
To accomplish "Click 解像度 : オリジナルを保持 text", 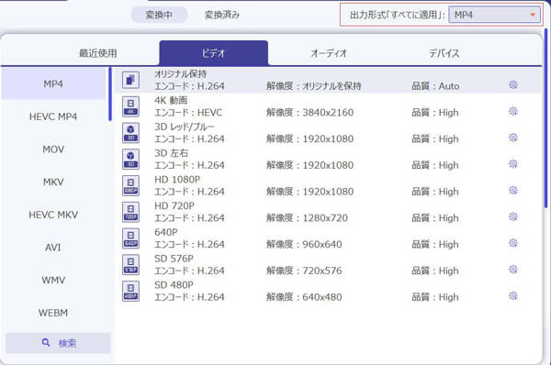I will pos(314,86).
